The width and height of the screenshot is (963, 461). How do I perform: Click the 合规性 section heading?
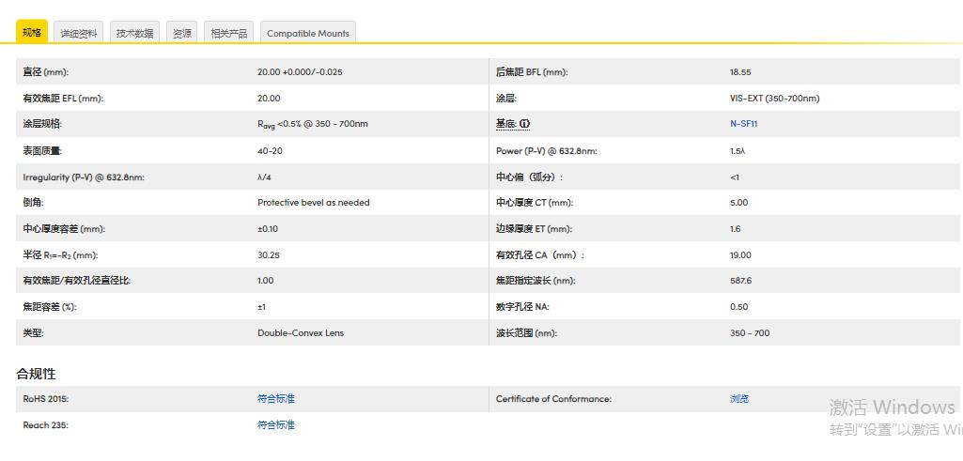tap(36, 374)
